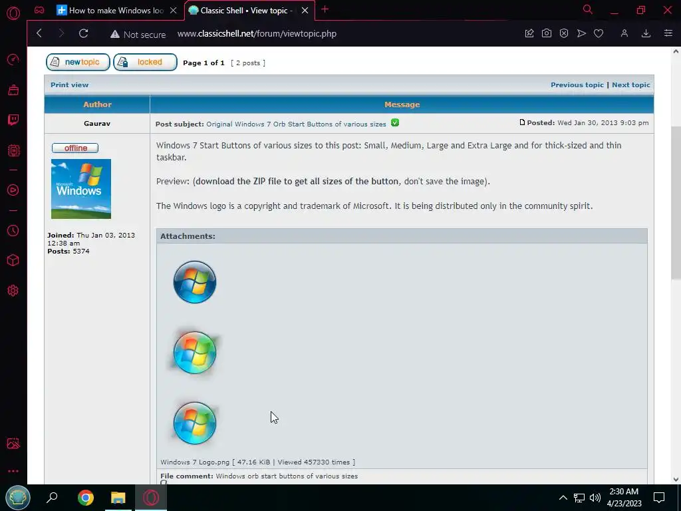Show hidden system tray icons

[x=563, y=498]
